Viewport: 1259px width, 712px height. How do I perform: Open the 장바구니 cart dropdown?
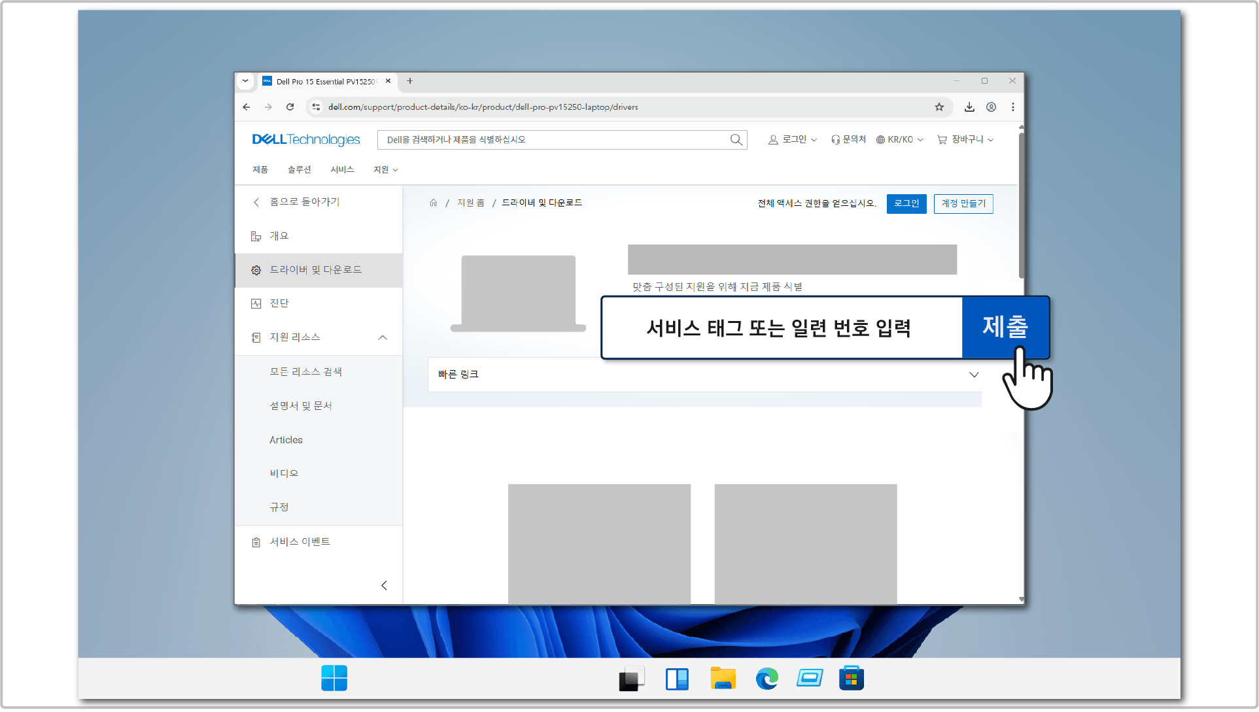point(965,140)
